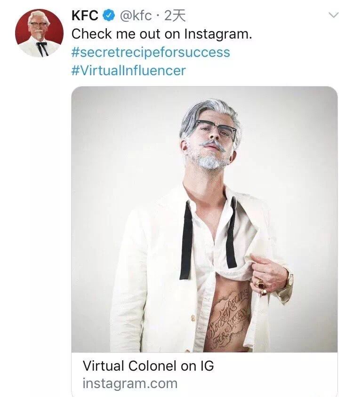Image resolution: width=353 pixels, height=397 pixels.
Task: Open the #secretrecipeforsuccess hashtag
Action: [151, 52]
